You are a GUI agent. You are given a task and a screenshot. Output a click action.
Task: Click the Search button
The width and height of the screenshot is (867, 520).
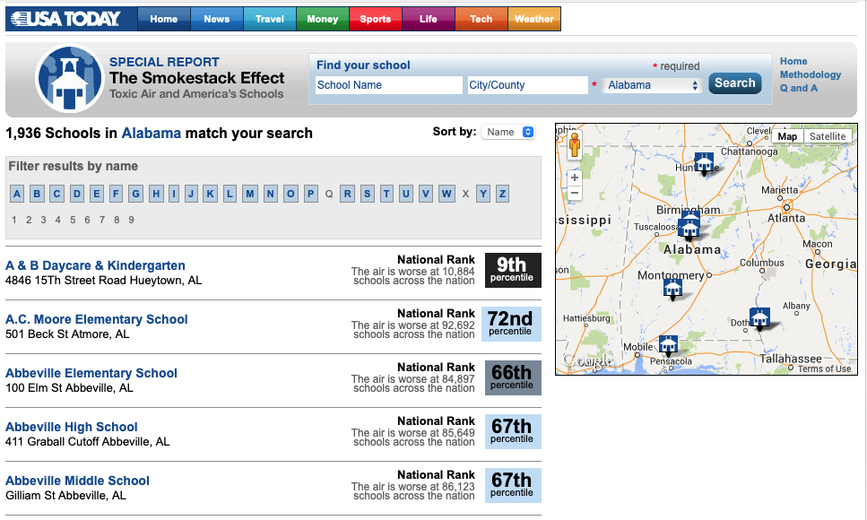point(735,83)
